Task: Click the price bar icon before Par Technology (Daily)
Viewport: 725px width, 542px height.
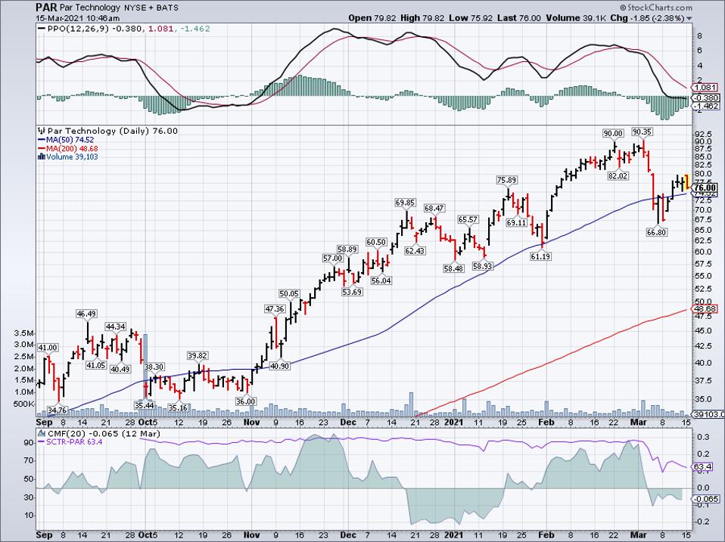Action: click(x=42, y=131)
